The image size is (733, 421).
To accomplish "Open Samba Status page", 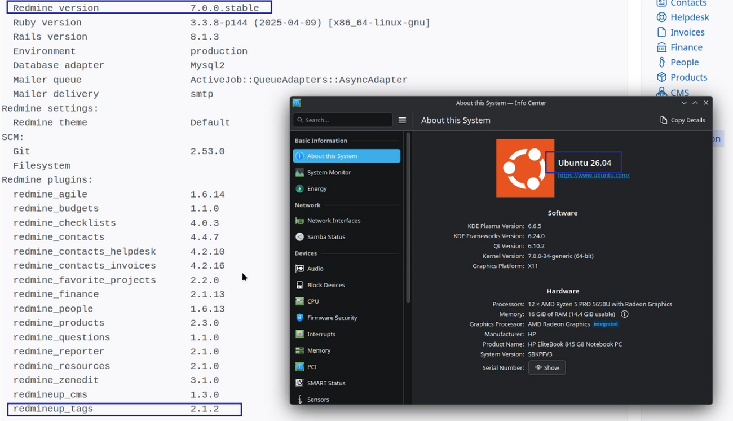I will pyautogui.click(x=347, y=237).
